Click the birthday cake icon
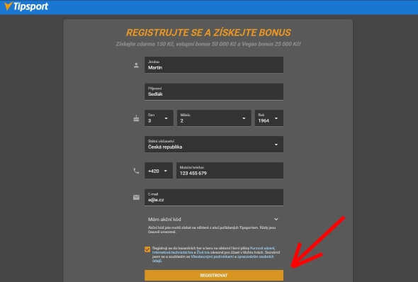This screenshot has height=282, width=418. (x=136, y=118)
